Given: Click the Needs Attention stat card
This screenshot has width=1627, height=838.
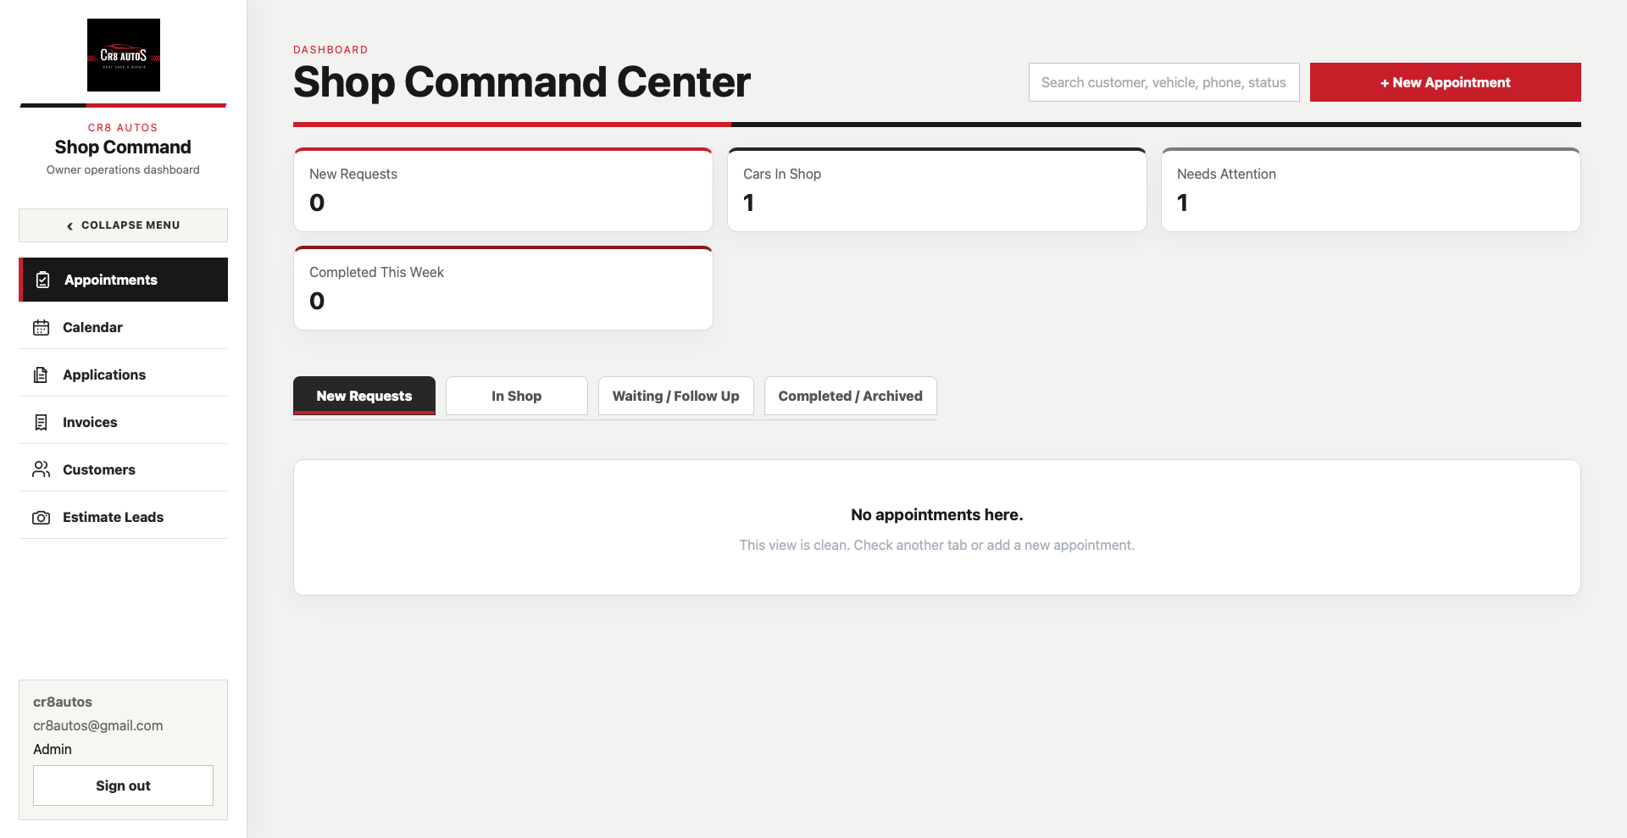Looking at the screenshot, I should [1371, 190].
